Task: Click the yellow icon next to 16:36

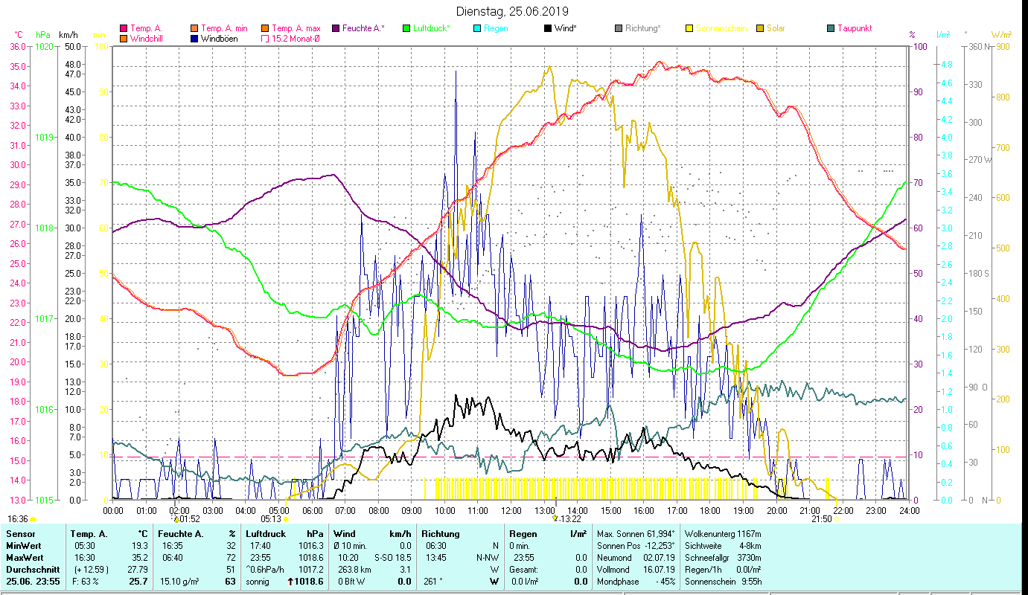Action: point(33,519)
